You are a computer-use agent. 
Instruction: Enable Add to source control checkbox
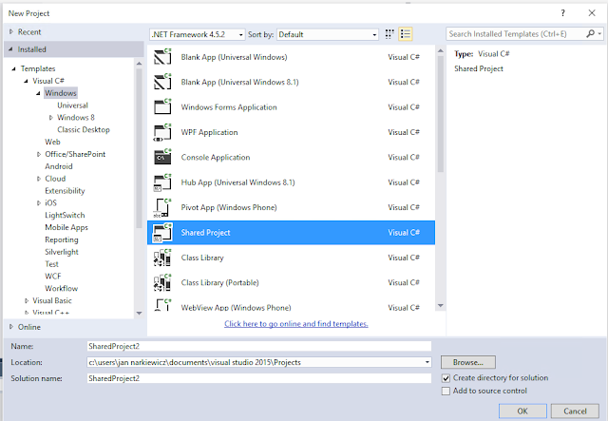click(446, 391)
